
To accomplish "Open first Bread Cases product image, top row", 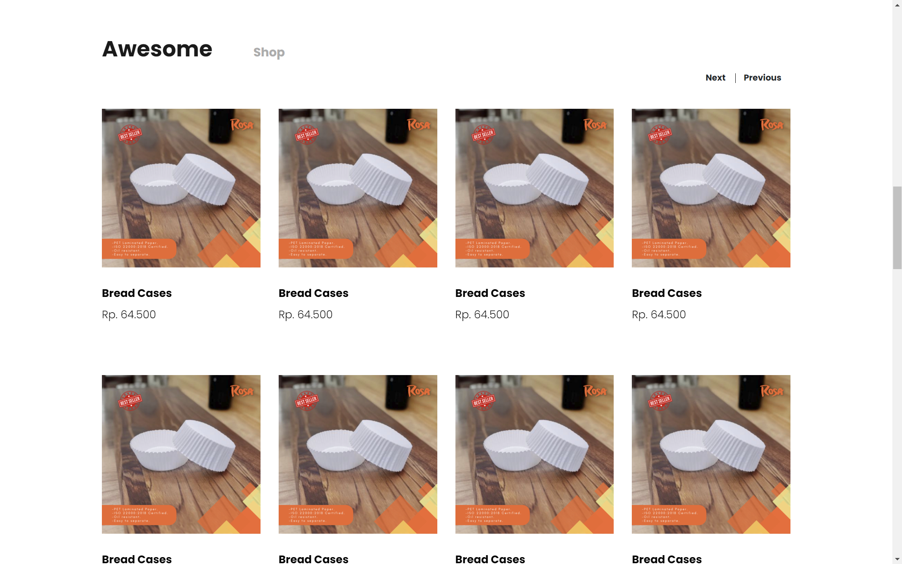I will 181,188.
